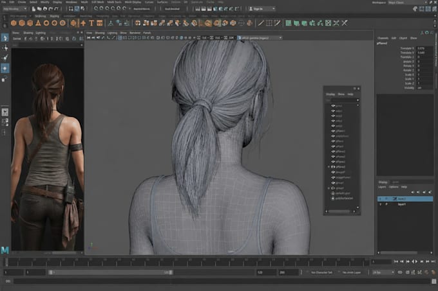Open the Workspace dropdown
The width and height of the screenshot is (438, 291).
tap(407, 3)
